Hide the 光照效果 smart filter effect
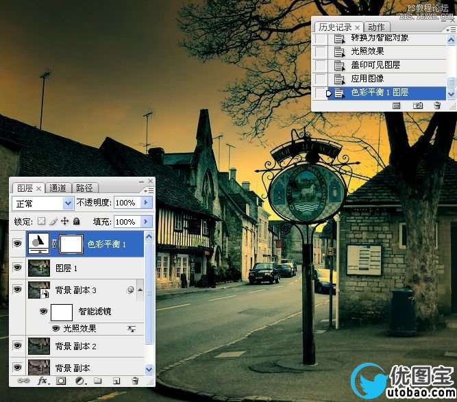The image size is (457, 402). (56, 329)
